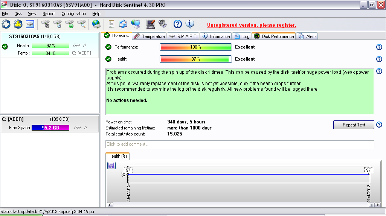Click the globe with disk toolbar icon

96,24
